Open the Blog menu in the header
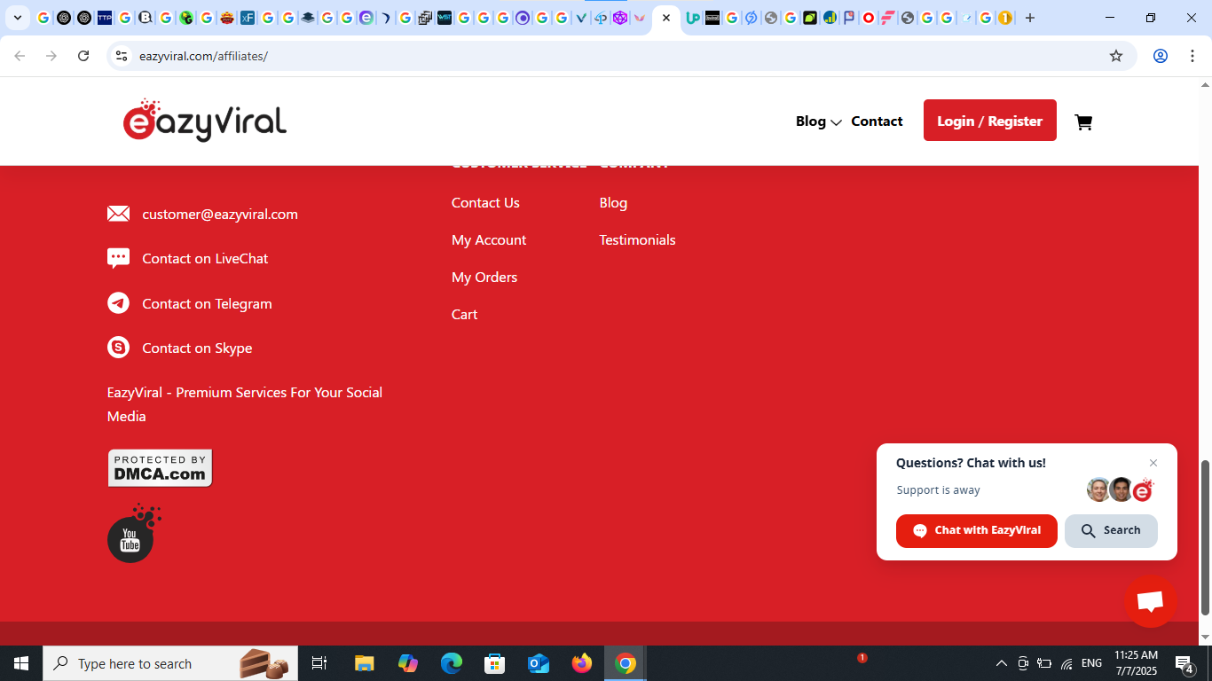 pos(811,121)
